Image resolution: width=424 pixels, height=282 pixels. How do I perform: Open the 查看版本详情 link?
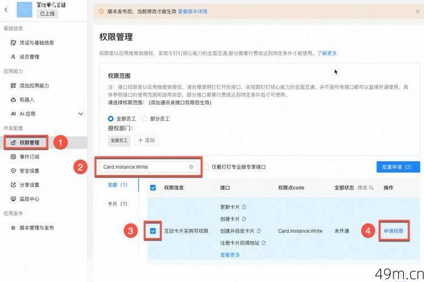[192, 11]
